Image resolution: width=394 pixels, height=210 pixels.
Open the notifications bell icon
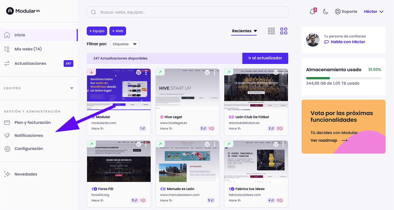313,12
